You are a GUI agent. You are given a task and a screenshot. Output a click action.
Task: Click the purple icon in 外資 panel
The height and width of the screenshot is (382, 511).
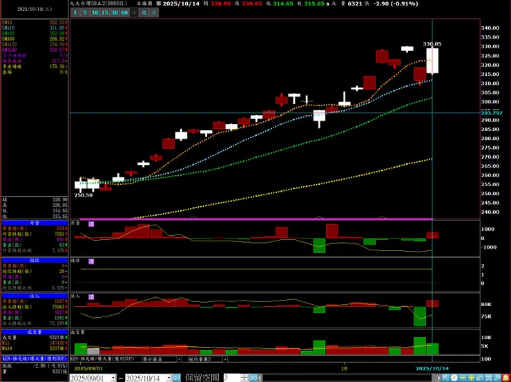91,224
